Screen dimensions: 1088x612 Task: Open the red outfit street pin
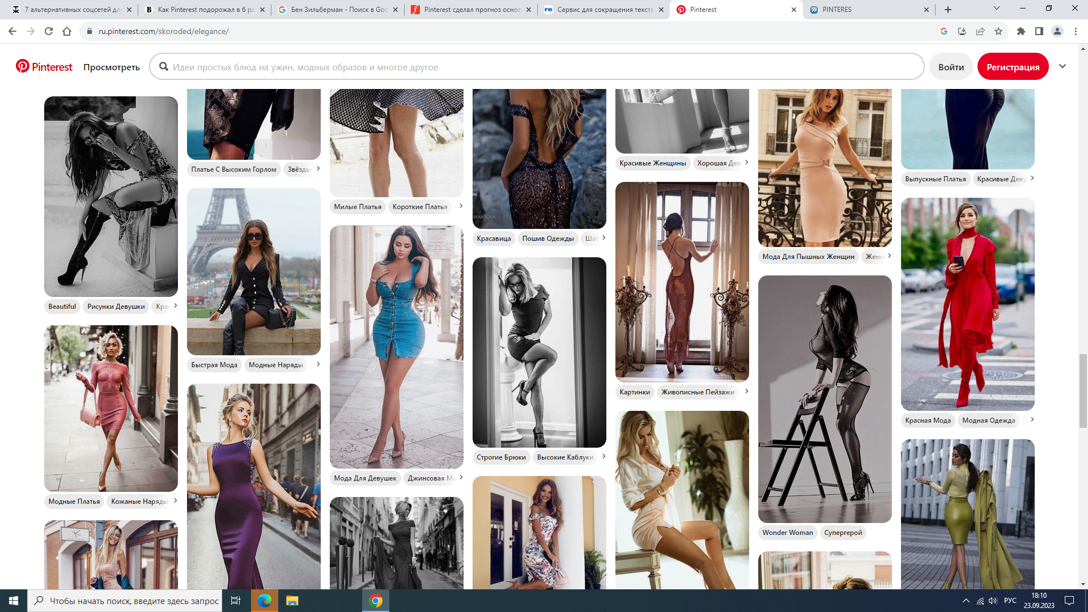pyautogui.click(x=968, y=304)
